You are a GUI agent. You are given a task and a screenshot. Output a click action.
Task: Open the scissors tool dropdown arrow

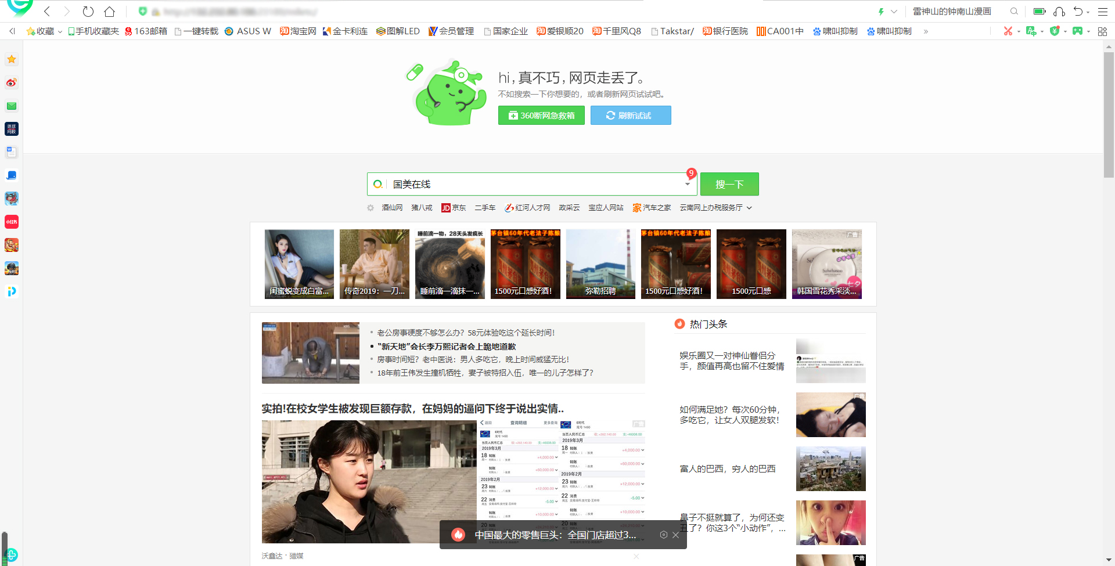pos(1019,32)
